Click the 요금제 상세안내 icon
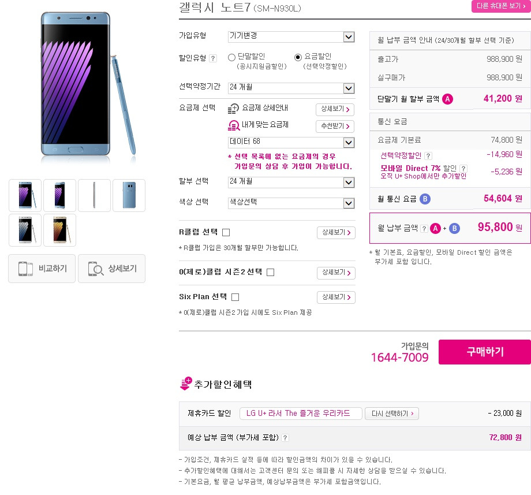The image size is (531, 495). [x=233, y=109]
